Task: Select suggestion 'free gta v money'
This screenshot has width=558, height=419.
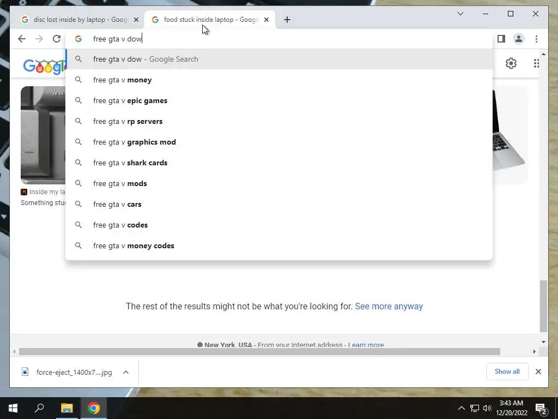Action: (x=279, y=80)
